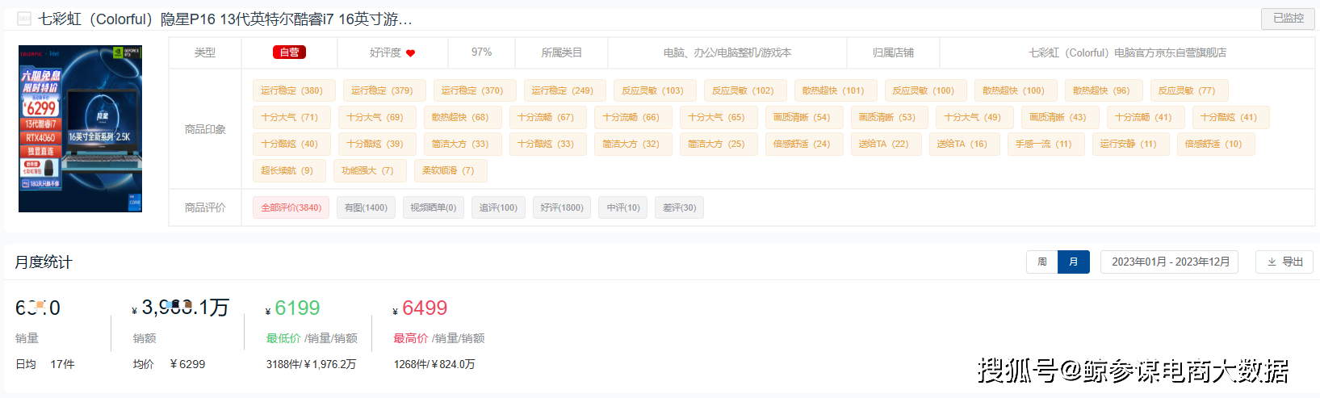The width and height of the screenshot is (1320, 398).
Task: Open the date range picker 2023年01月 - 2023年12月
Action: [x=1169, y=262]
